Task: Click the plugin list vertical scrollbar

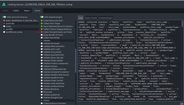Action: click(x=76, y=61)
